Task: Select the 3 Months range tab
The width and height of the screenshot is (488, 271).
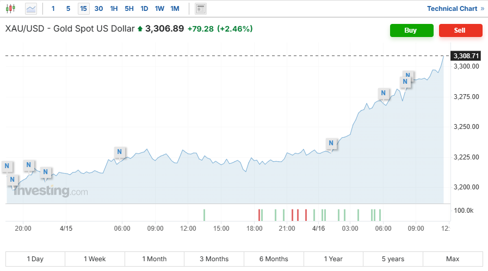Action: [x=214, y=259]
